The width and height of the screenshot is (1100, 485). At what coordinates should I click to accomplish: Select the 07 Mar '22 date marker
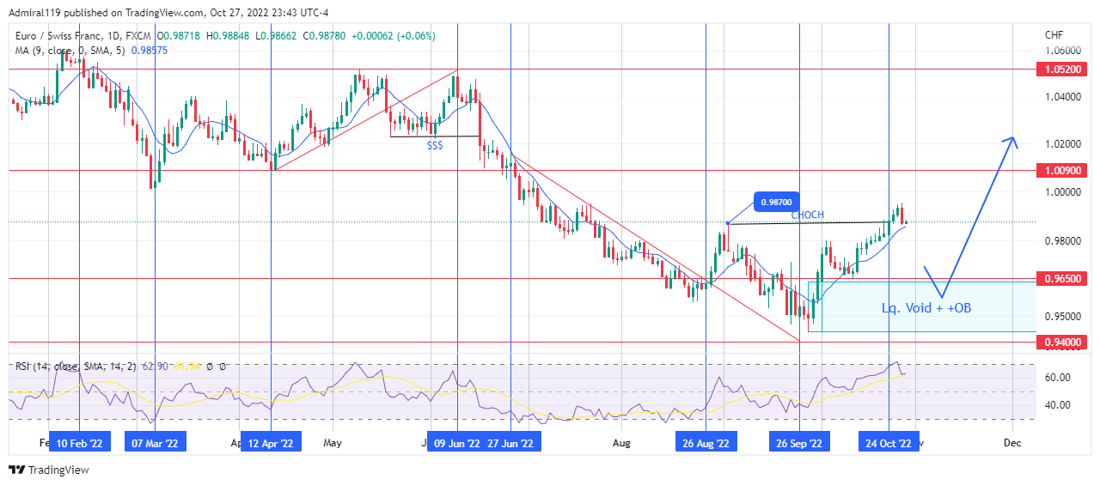pyautogui.click(x=155, y=443)
